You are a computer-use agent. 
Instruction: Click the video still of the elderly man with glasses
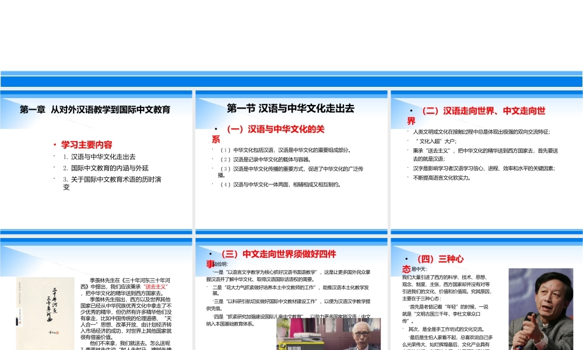[329, 334]
